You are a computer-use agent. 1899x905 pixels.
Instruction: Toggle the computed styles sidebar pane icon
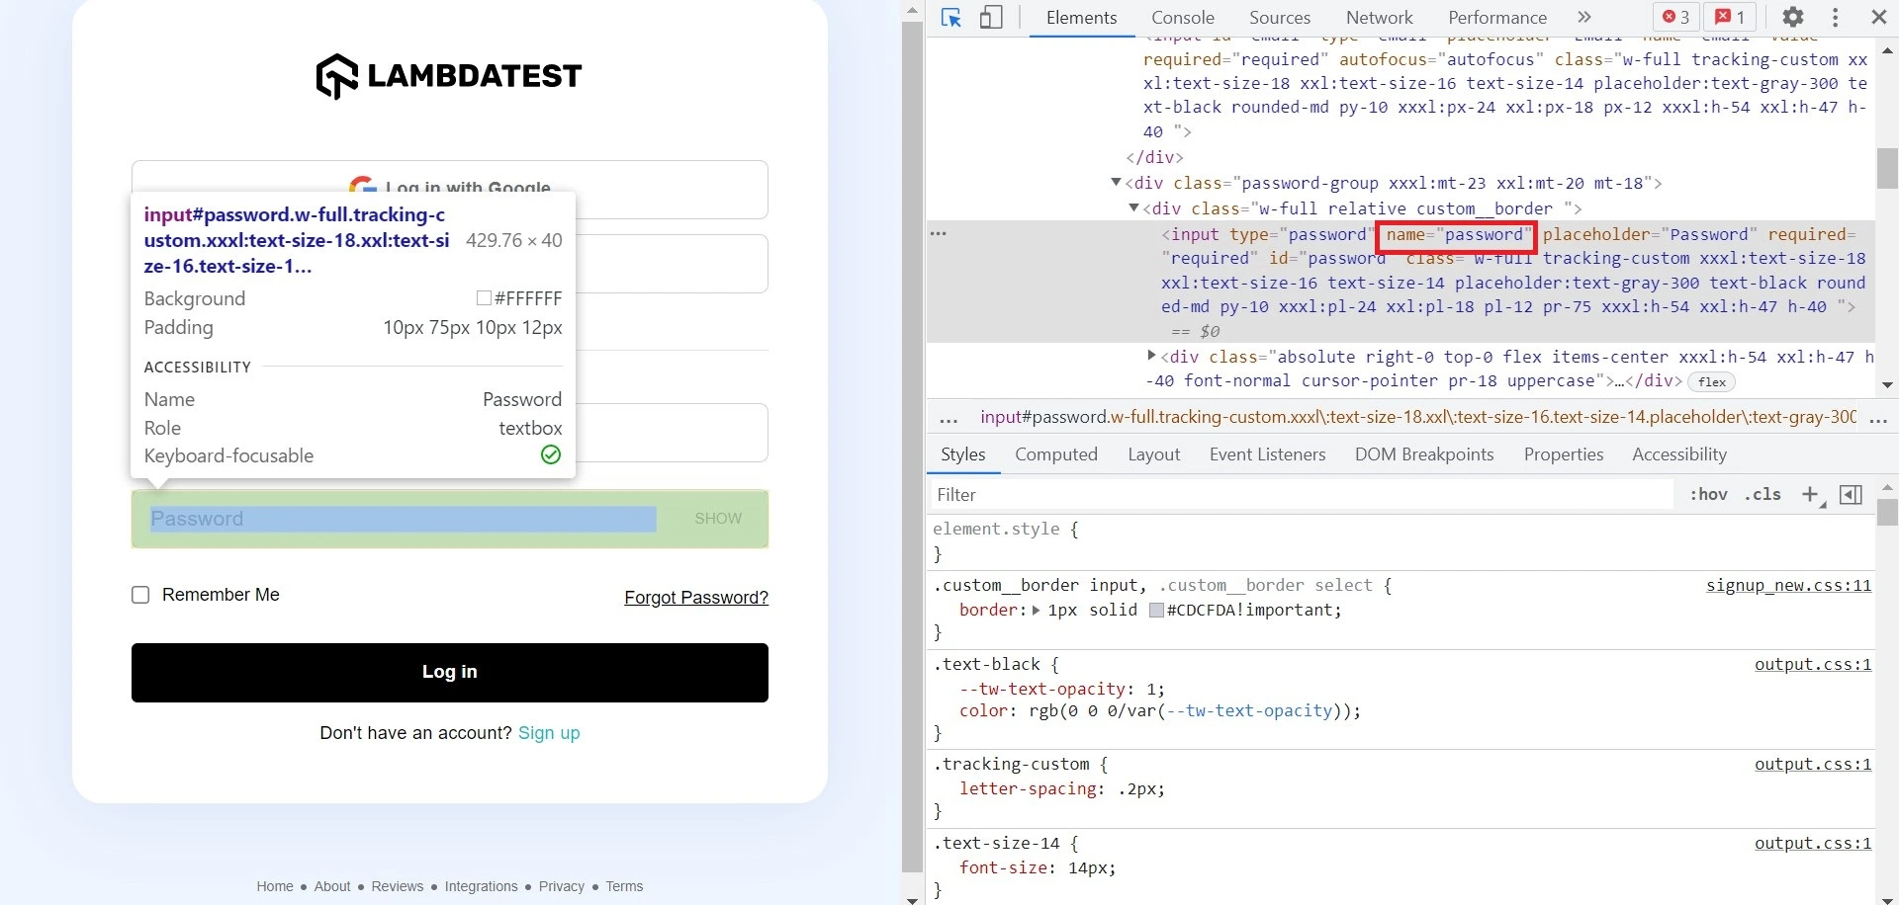[1851, 495]
